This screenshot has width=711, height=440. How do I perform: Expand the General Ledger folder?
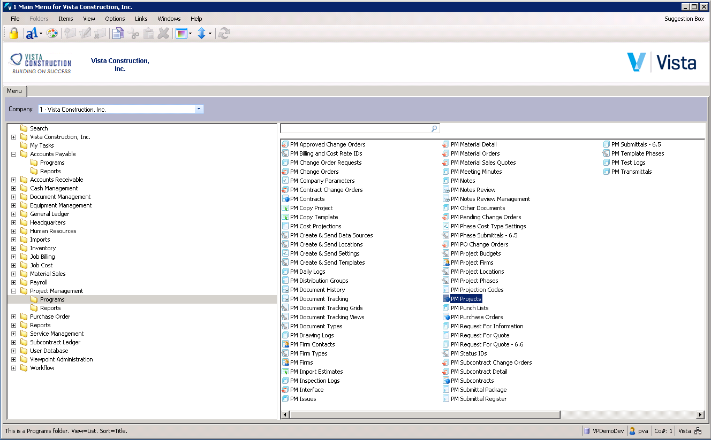(13, 214)
